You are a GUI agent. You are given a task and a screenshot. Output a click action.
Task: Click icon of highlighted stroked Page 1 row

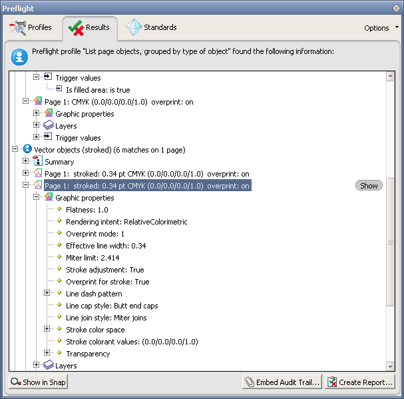(38, 185)
